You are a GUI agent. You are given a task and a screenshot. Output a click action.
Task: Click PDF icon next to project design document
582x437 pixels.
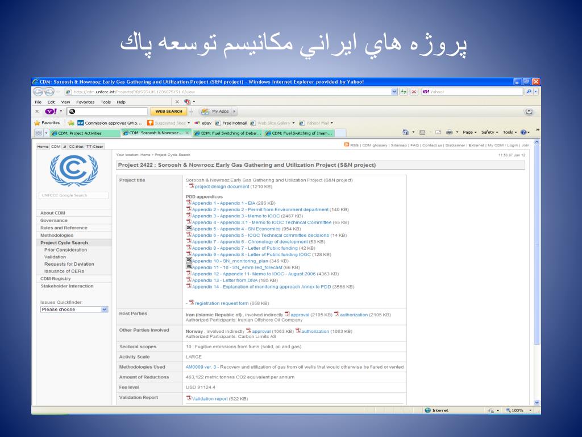click(x=192, y=186)
